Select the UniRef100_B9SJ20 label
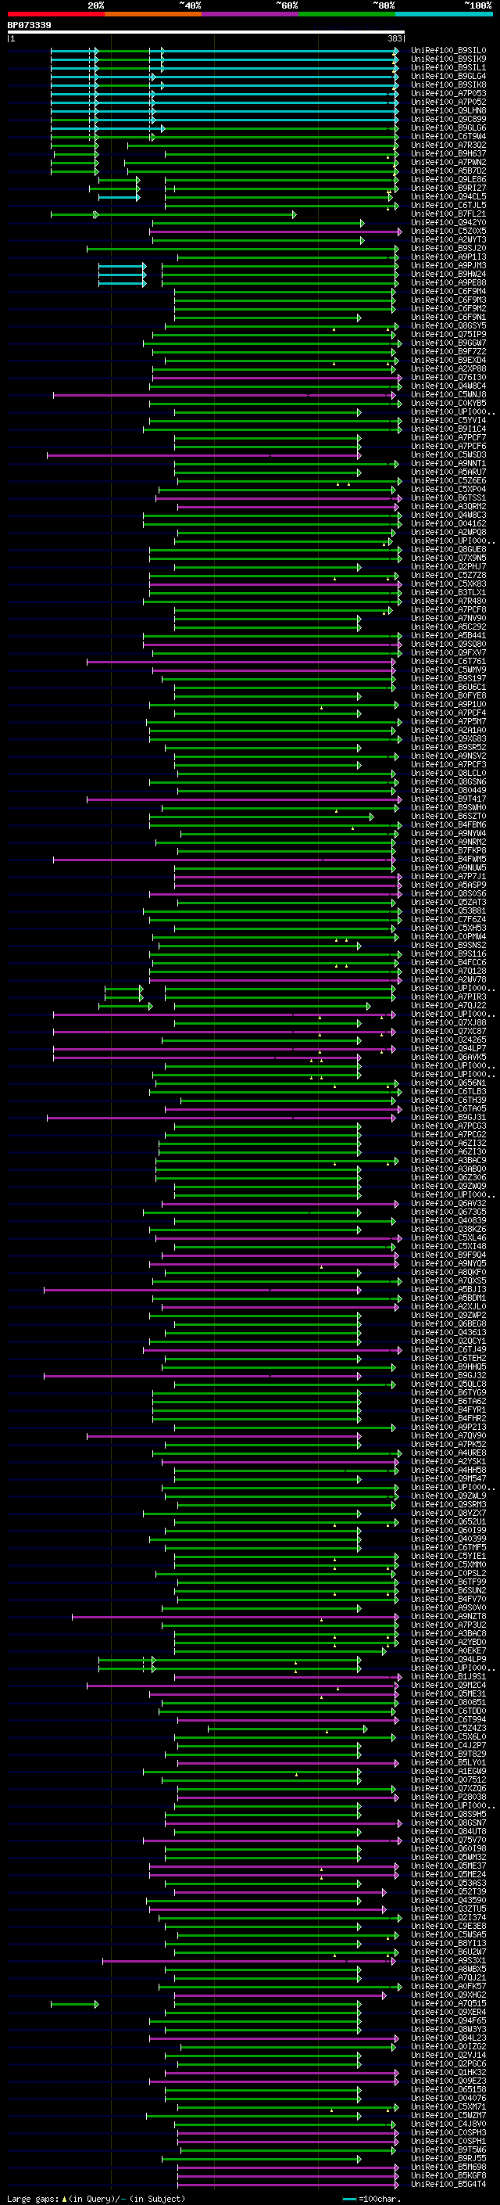This screenshot has height=2205, width=500. [x=448, y=248]
